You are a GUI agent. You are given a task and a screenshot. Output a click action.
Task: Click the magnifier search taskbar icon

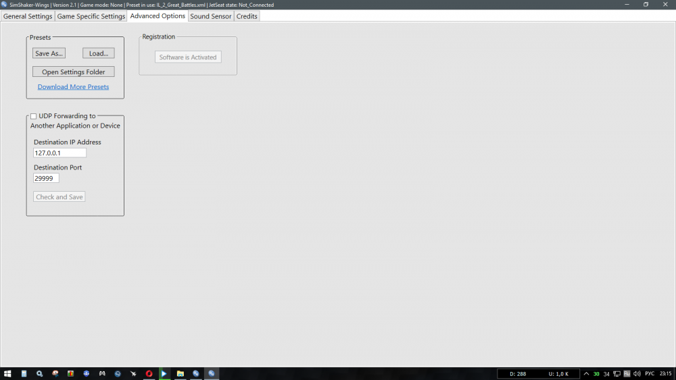tap(39, 373)
